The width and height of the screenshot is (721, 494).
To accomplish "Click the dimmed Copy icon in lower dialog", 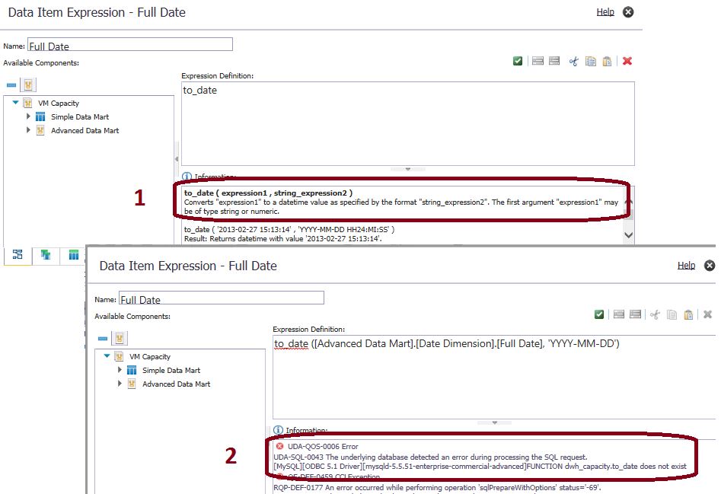I will 672,314.
